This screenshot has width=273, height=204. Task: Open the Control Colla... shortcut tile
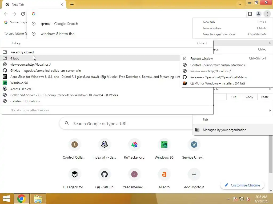click(74, 149)
